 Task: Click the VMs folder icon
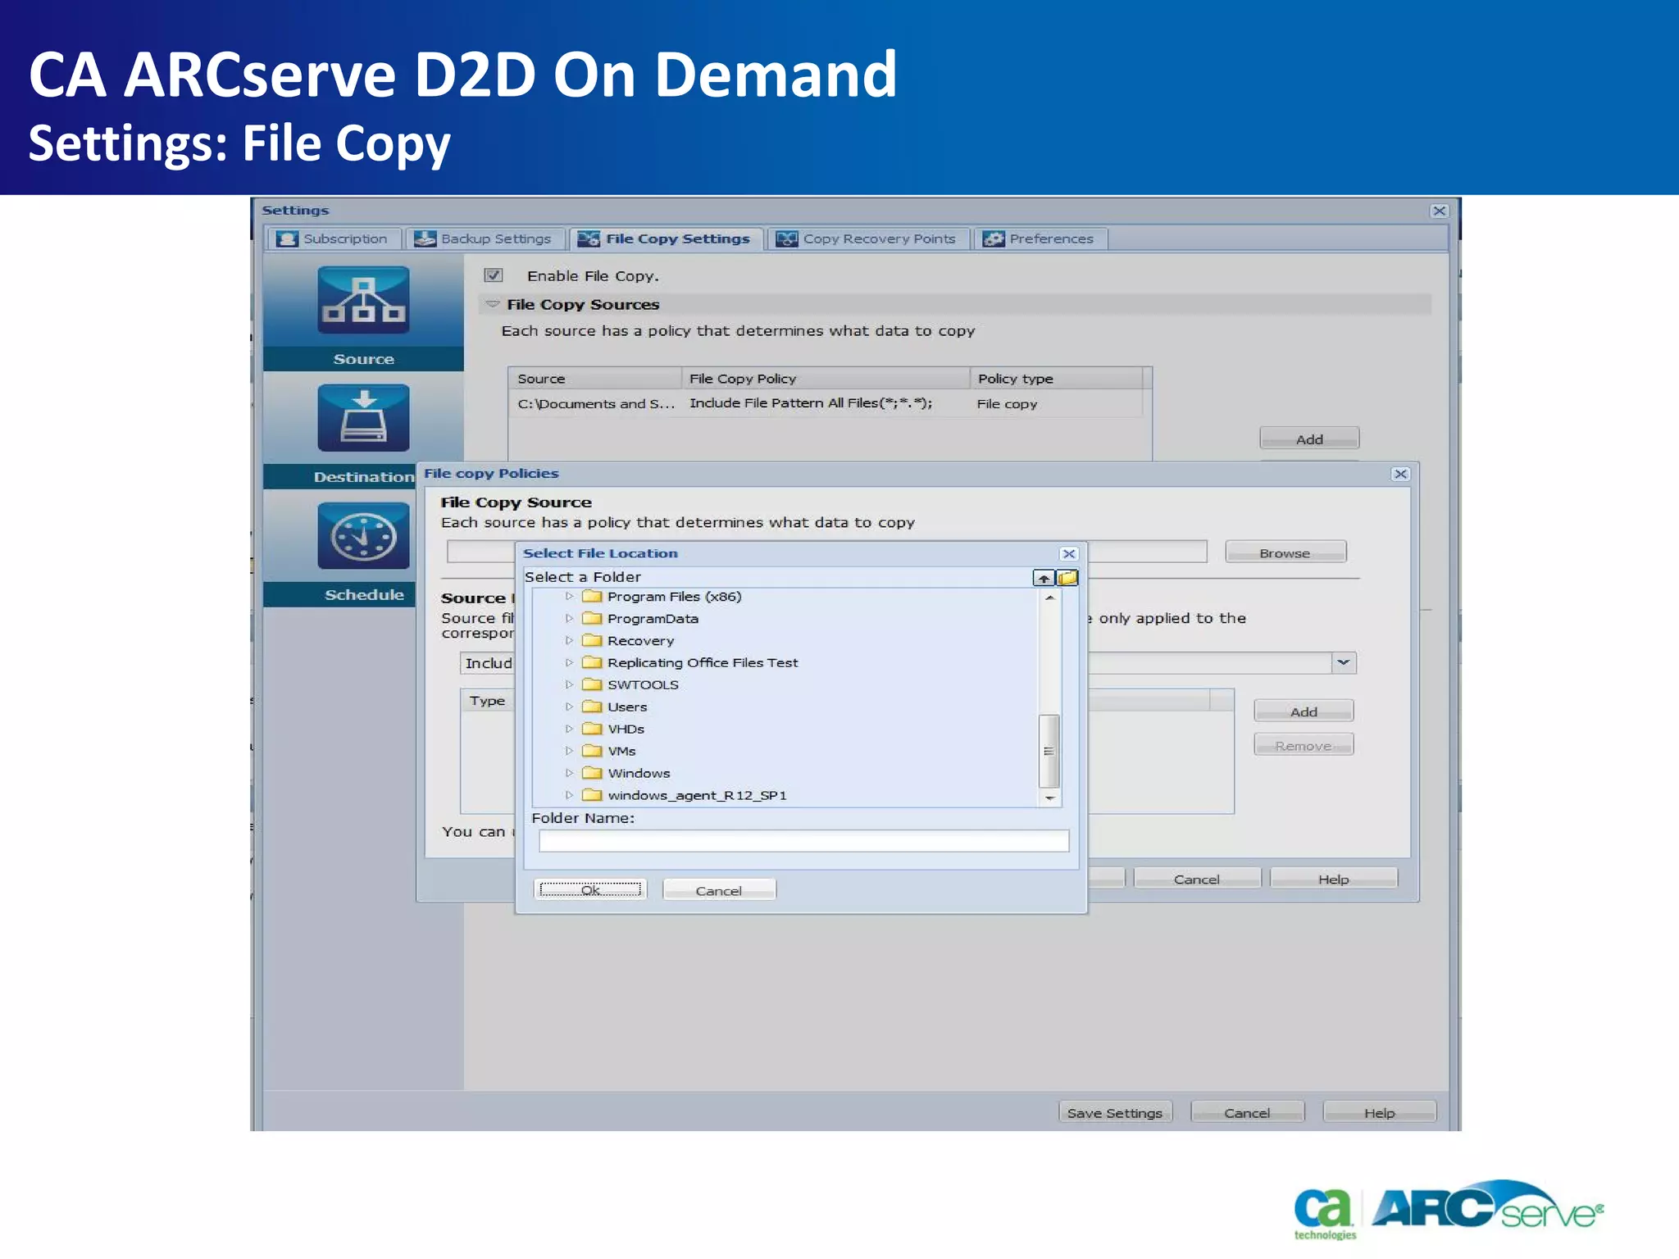coord(592,751)
